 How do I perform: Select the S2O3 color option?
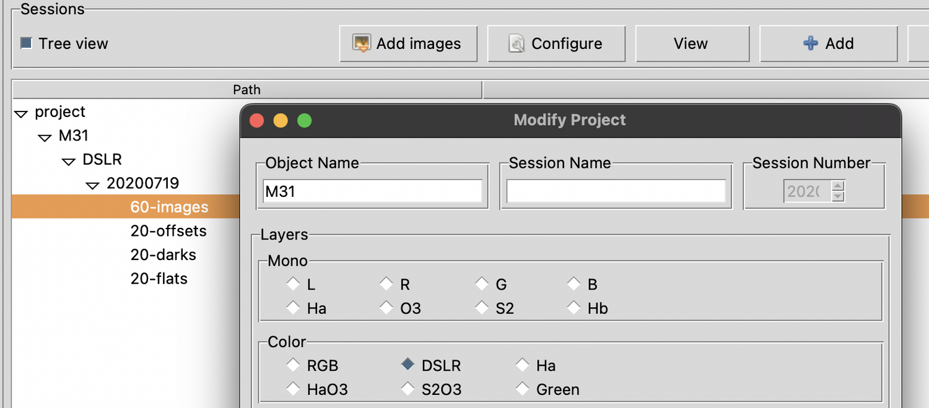pos(407,389)
